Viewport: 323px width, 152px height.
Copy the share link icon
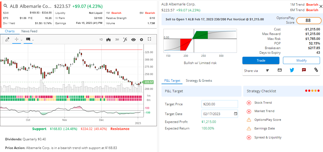pyautogui.click(x=316, y=70)
